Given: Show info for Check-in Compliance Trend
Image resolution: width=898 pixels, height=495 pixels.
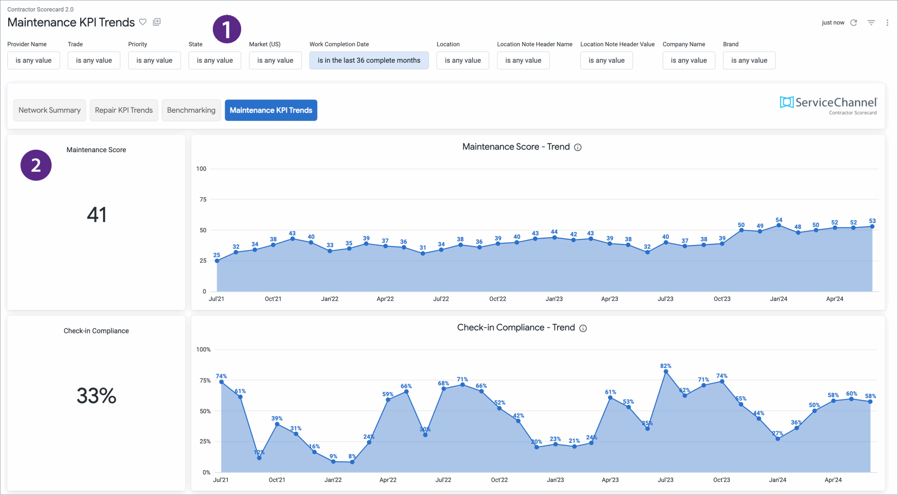Looking at the screenshot, I should click(x=583, y=328).
